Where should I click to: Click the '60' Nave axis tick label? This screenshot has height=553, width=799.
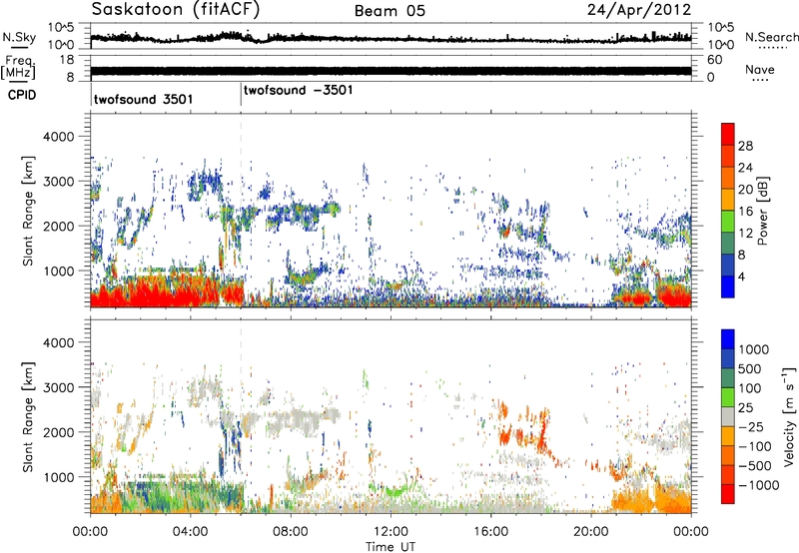coord(714,60)
